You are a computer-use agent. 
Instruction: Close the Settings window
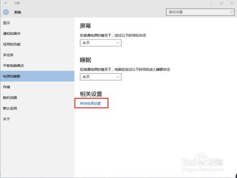pyautogui.click(x=232, y=3)
